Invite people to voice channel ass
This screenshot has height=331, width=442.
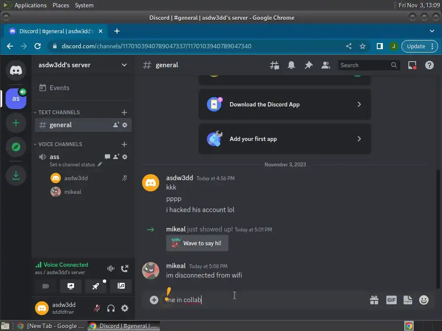click(x=116, y=156)
